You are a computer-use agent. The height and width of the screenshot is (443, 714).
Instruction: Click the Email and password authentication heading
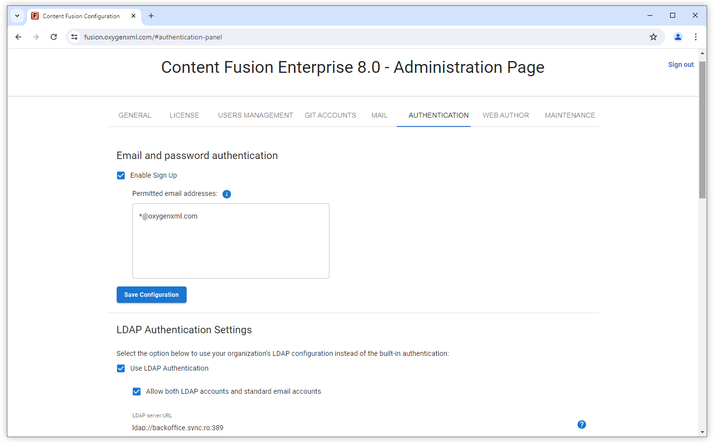(x=197, y=156)
